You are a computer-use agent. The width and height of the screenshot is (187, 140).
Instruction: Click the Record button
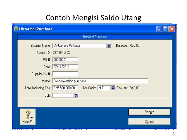(x=149, y=112)
